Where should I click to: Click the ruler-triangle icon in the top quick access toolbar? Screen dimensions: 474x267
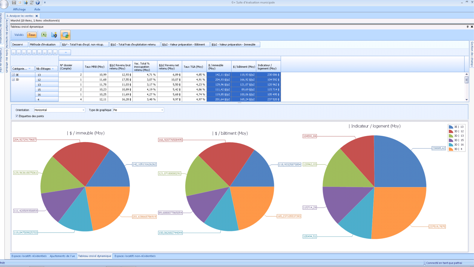(x=26, y=3)
